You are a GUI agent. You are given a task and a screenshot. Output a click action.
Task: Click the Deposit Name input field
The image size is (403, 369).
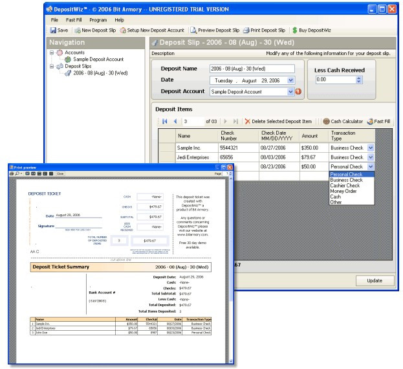coord(252,69)
